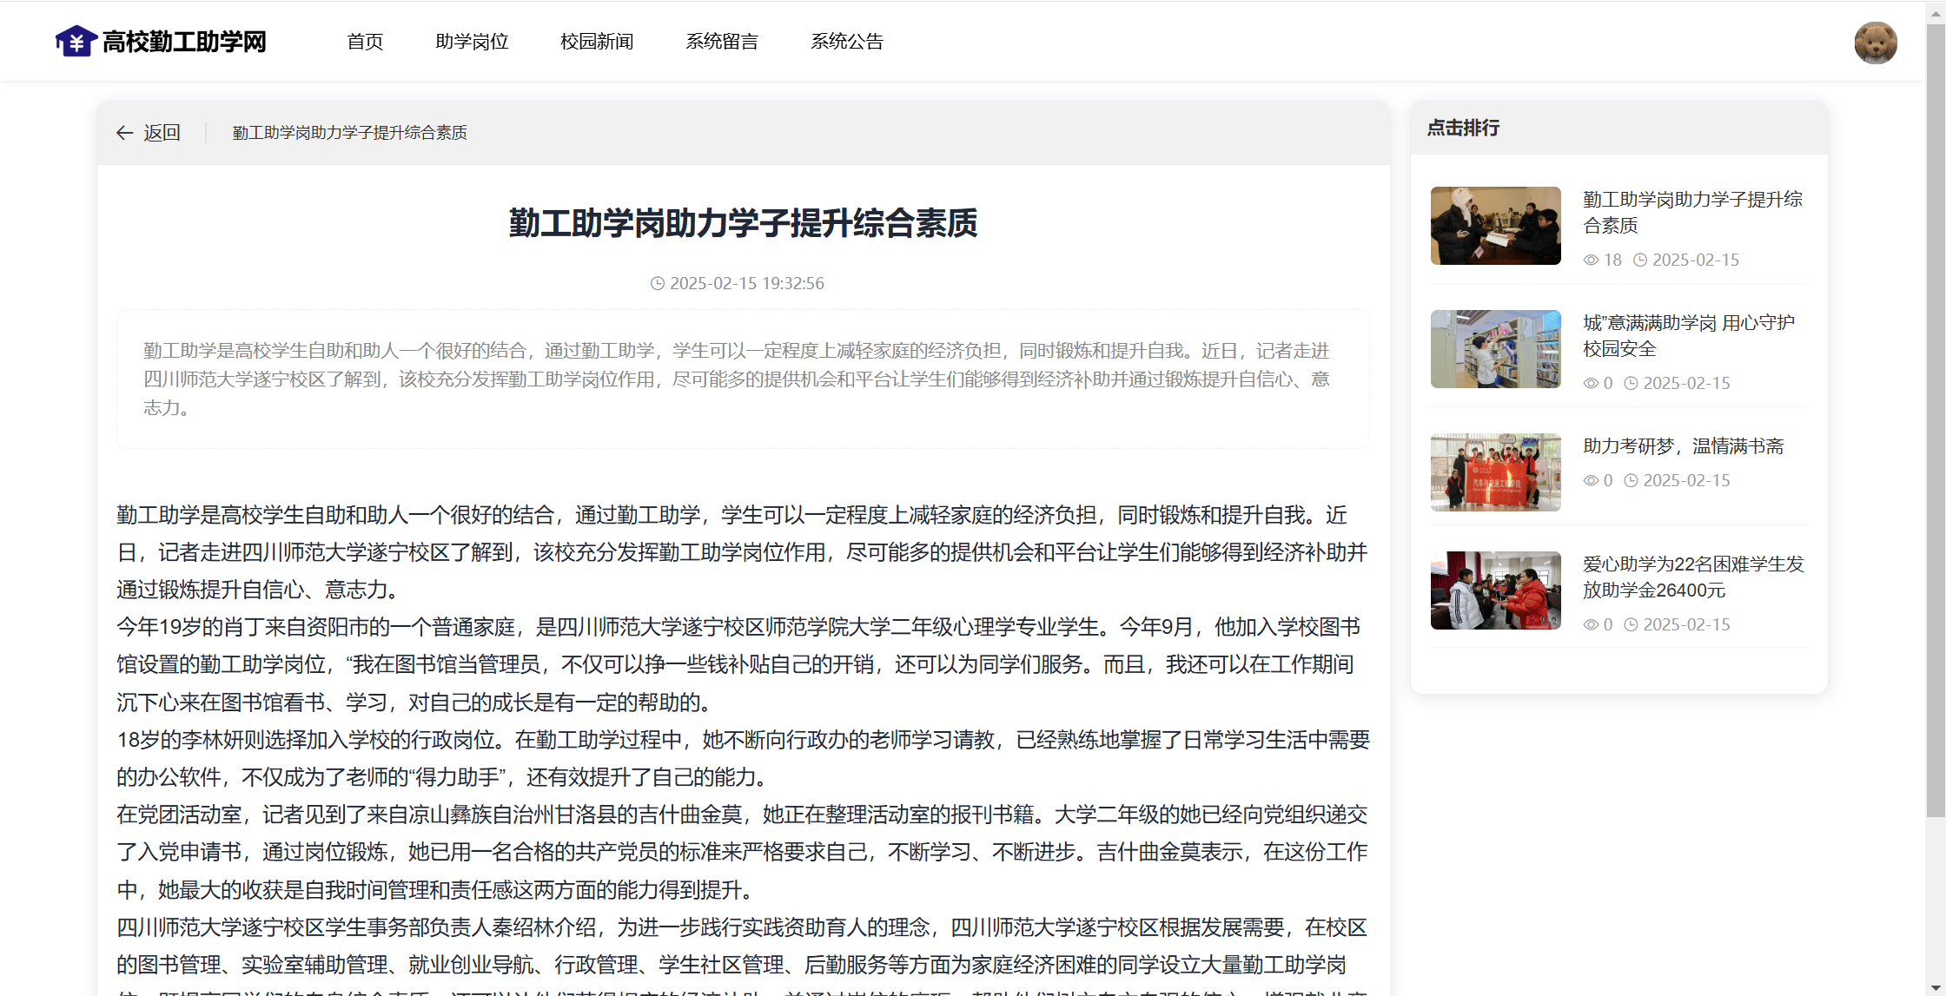Click eye icon showing 18 views
The image size is (1946, 996).
(1591, 260)
